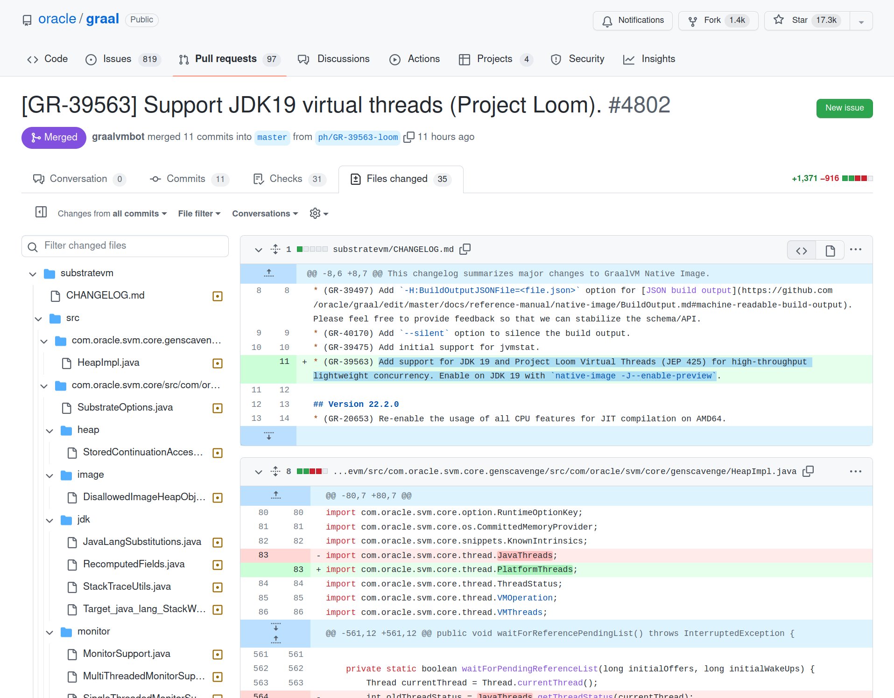Screen dimensions: 894x698
Task: Open the Security tab
Action: [x=577, y=59]
